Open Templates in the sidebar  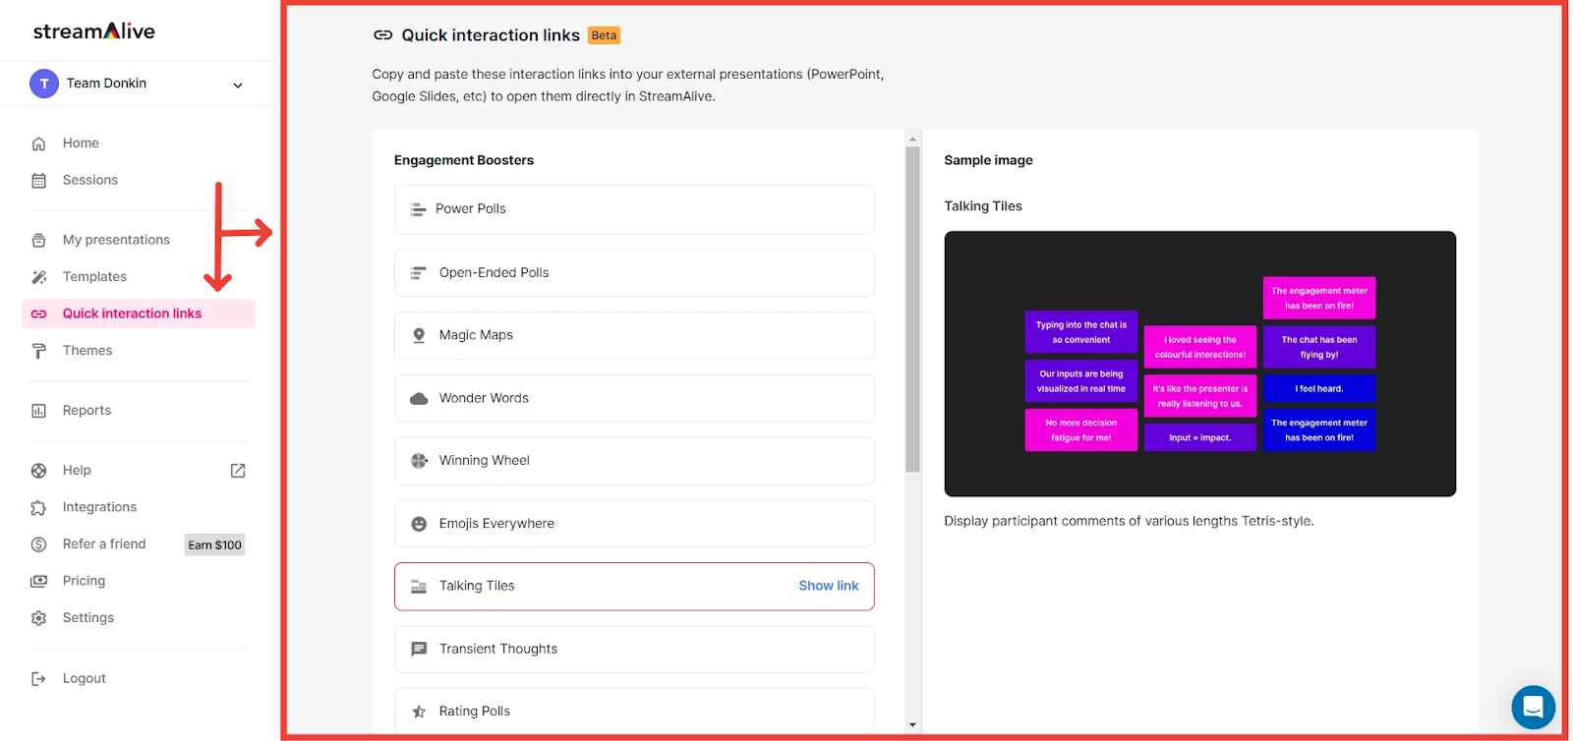click(94, 277)
